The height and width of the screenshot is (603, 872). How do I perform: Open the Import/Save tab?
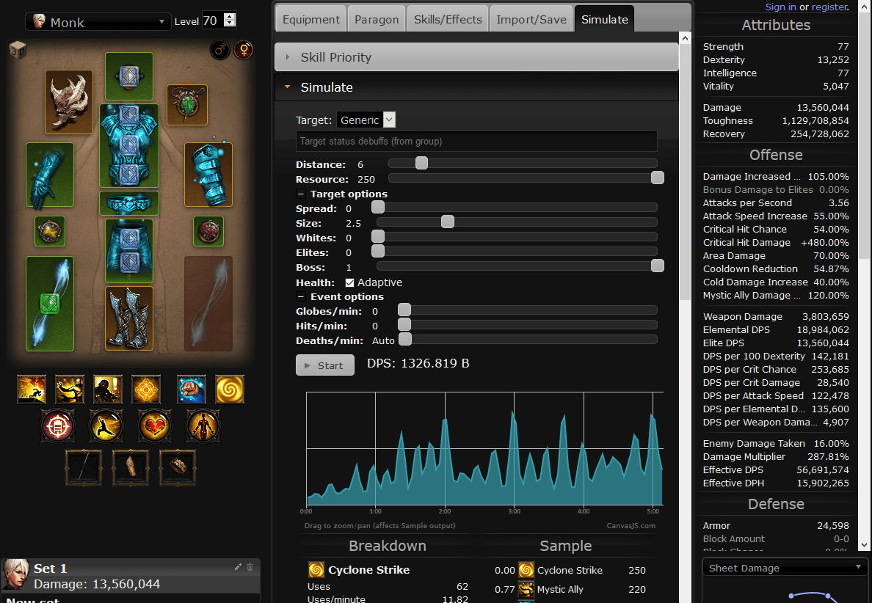[x=531, y=19]
